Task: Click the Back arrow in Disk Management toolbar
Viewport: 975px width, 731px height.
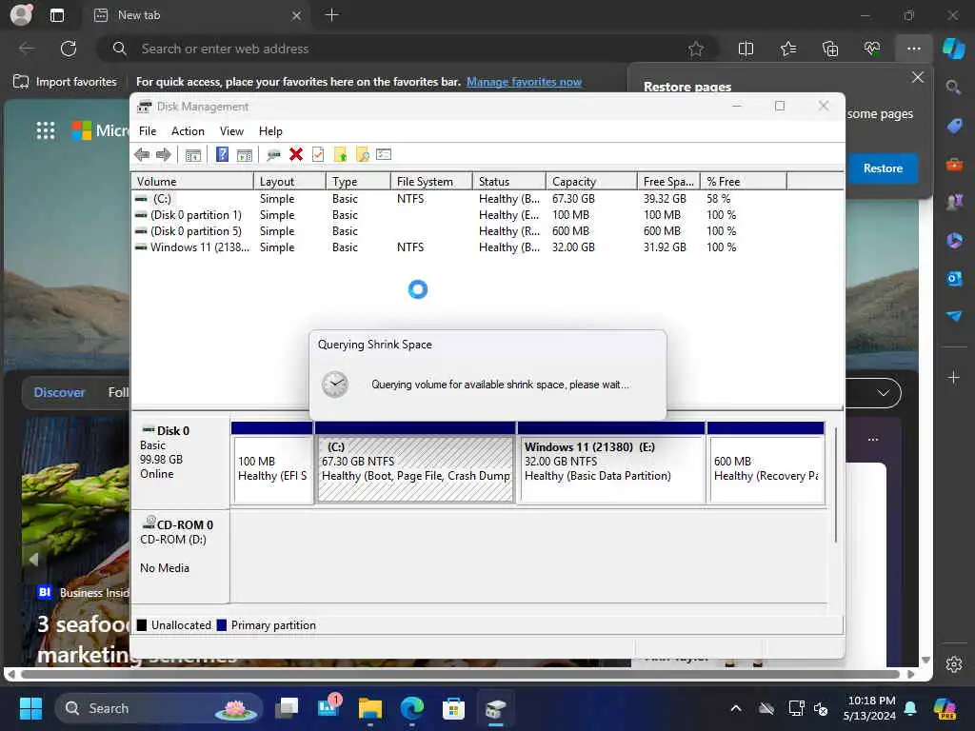Action: [x=142, y=155]
